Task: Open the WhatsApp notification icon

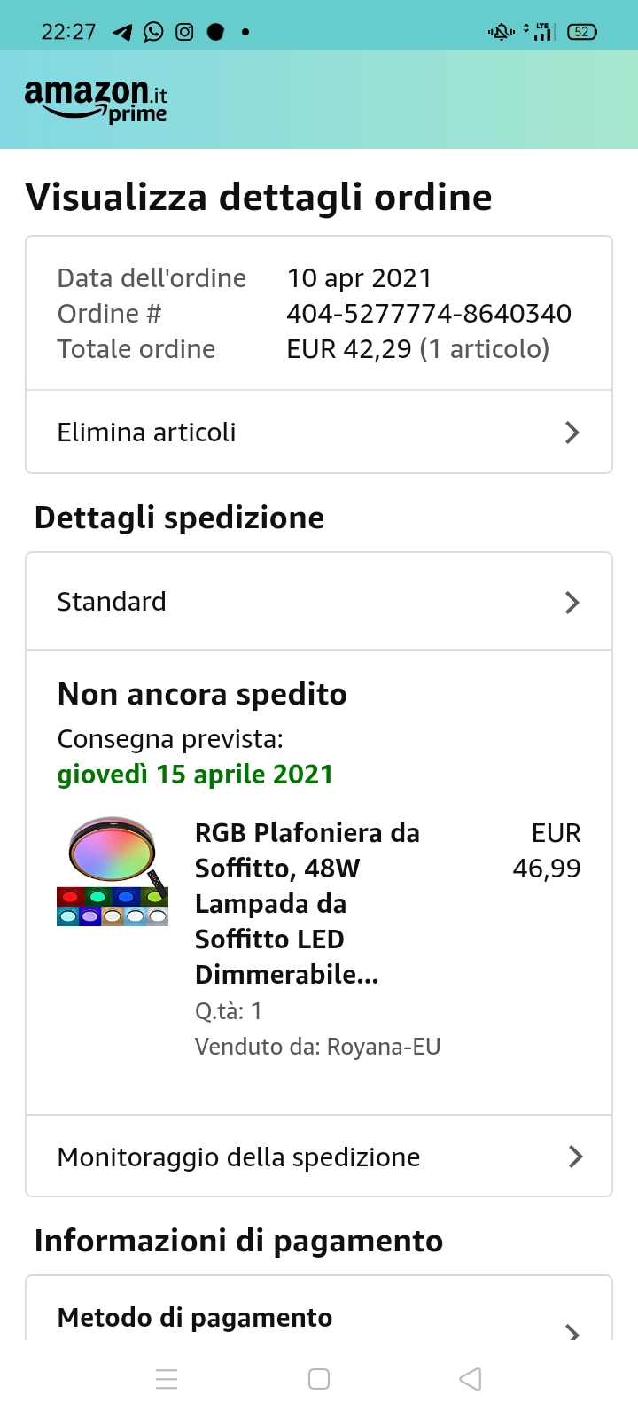Action: 153,32
